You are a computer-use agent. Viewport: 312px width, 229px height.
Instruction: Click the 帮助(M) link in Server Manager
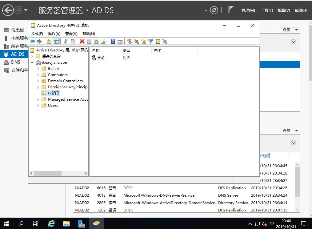coord(248,10)
